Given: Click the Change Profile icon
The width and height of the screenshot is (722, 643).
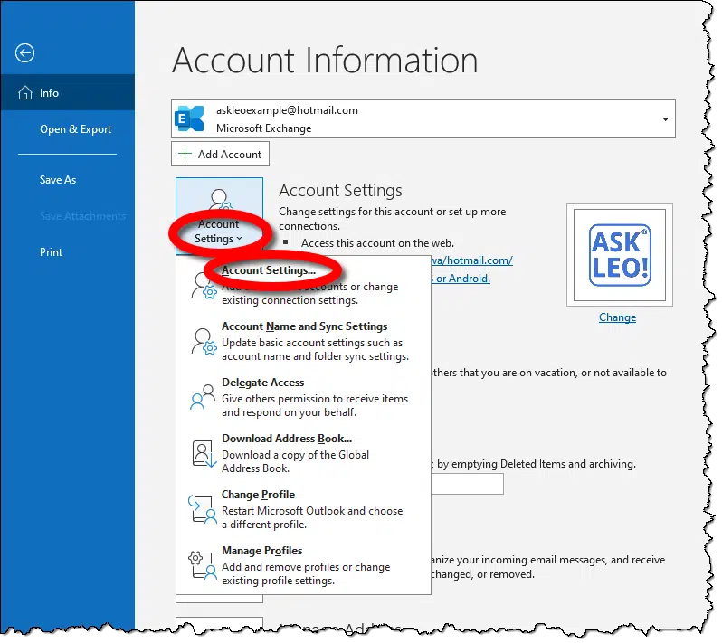Looking at the screenshot, I should tap(202, 509).
